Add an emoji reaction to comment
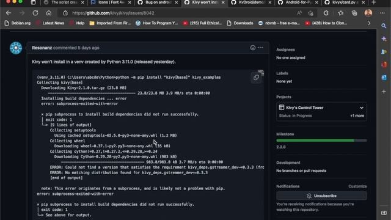The height and width of the screenshot is (220, 391). pos(253,48)
